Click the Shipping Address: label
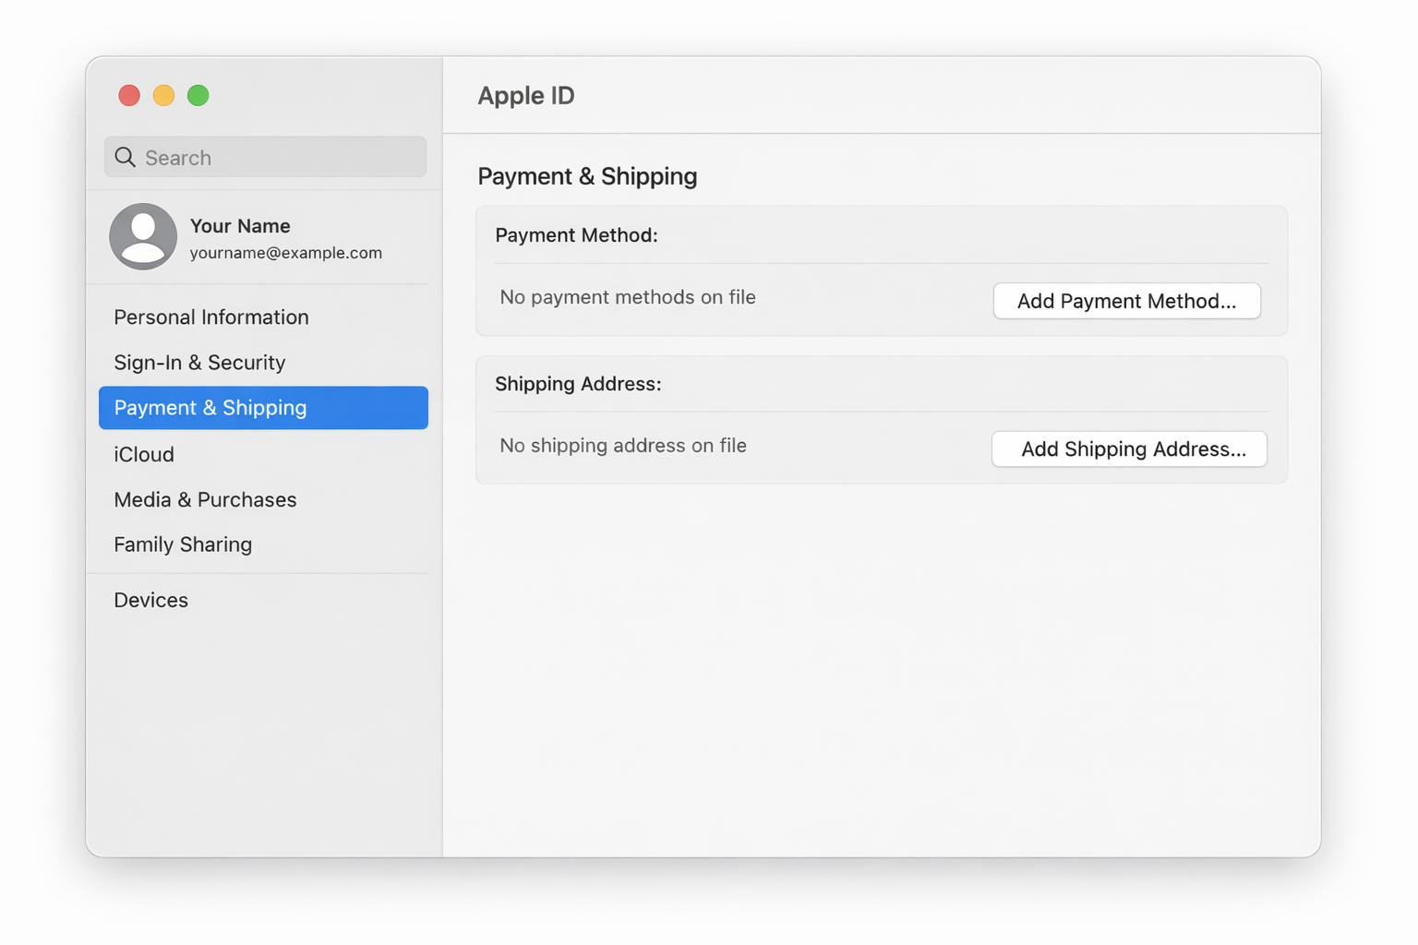 578,384
